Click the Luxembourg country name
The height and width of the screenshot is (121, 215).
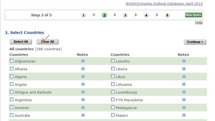[x=126, y=92]
